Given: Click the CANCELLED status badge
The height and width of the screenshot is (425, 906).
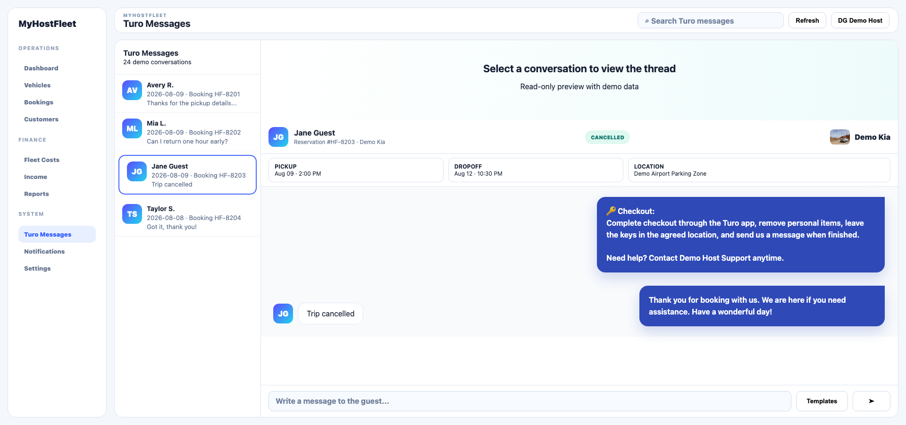Looking at the screenshot, I should tap(607, 137).
